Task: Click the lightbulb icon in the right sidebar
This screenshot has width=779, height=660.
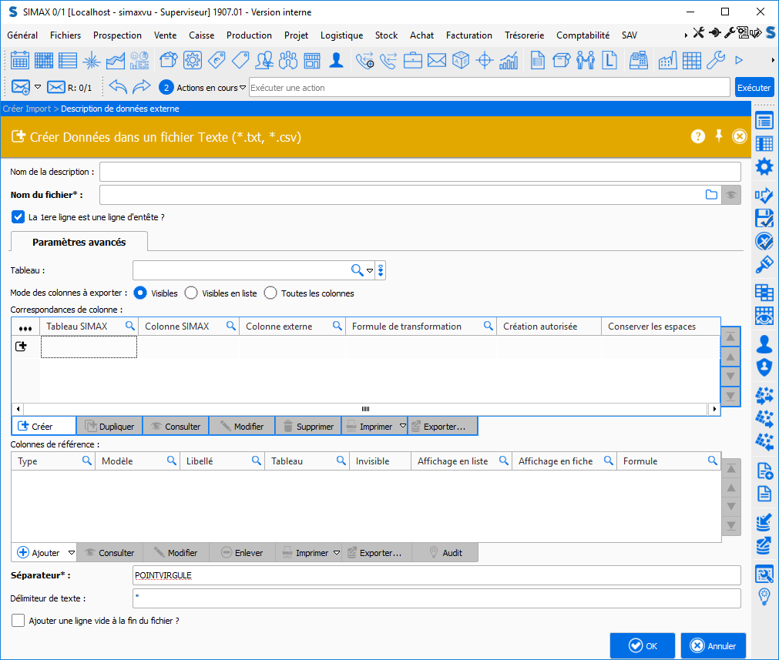Action: click(x=764, y=597)
